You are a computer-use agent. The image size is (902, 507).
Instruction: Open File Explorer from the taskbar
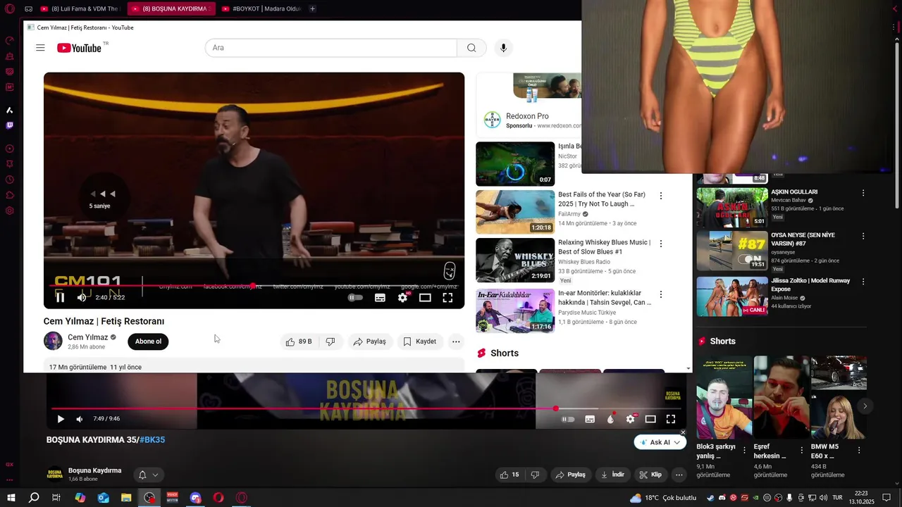tap(126, 498)
